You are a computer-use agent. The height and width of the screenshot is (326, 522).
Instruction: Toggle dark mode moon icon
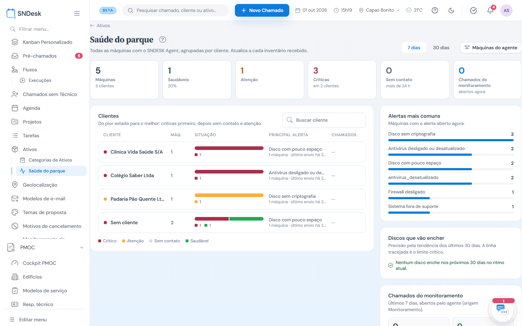click(451, 11)
